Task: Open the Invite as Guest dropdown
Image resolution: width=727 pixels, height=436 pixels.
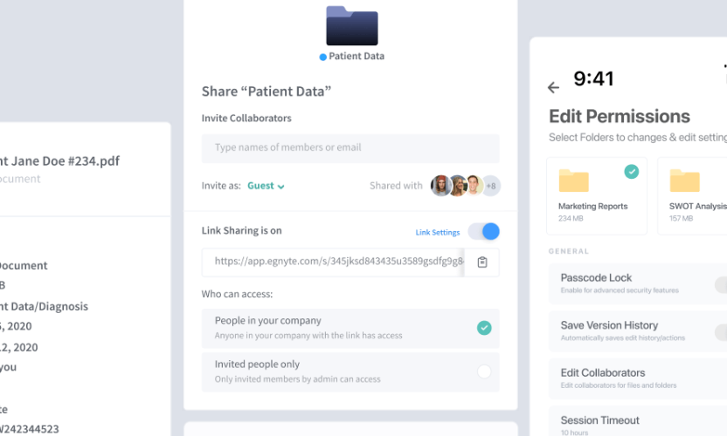Action: tap(267, 186)
